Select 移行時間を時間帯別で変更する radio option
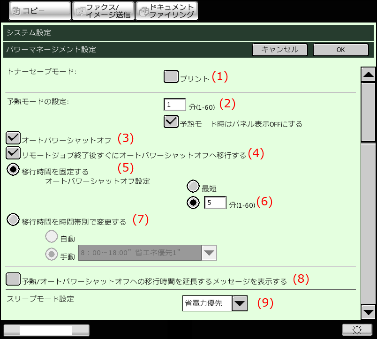Image resolution: width=377 pixels, height=339 pixels. coord(14,219)
